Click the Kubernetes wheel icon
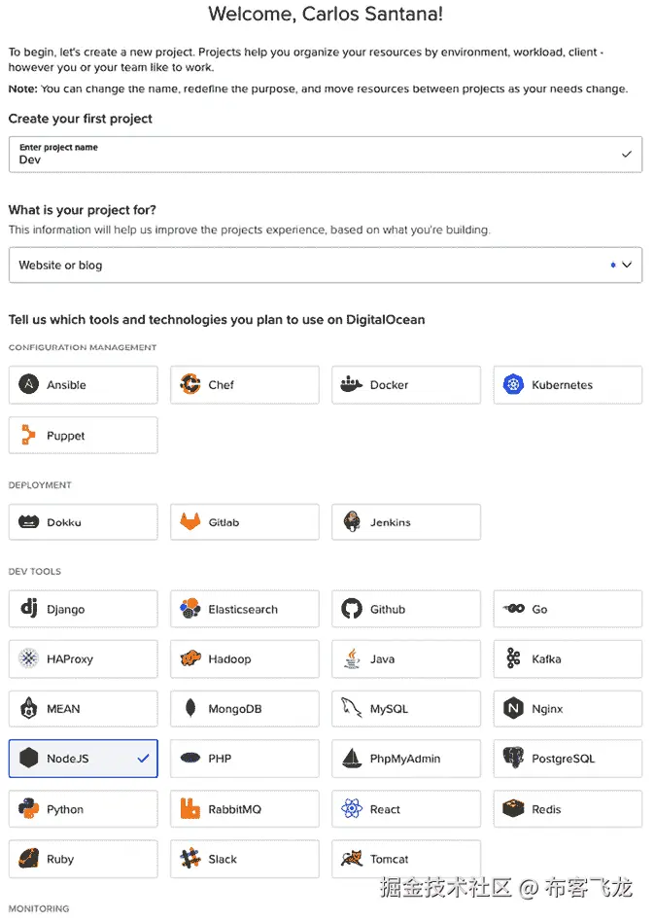655x922 pixels. [513, 385]
